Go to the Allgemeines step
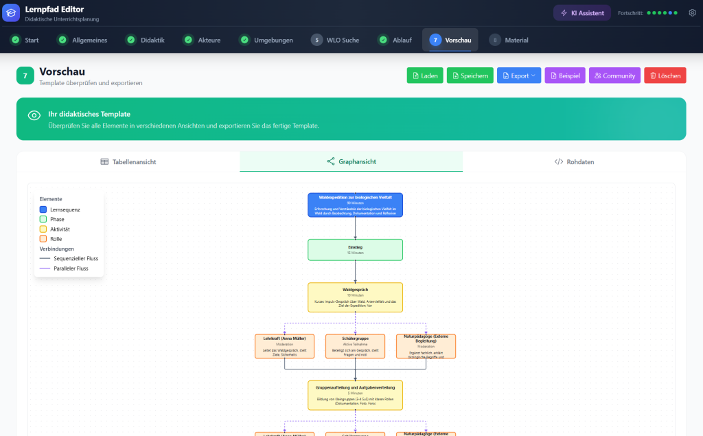The width and height of the screenshot is (703, 436). coord(83,40)
